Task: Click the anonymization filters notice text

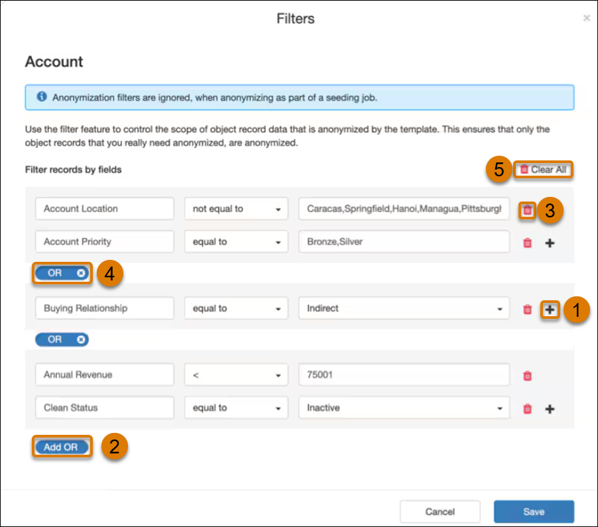Action: pos(215,97)
